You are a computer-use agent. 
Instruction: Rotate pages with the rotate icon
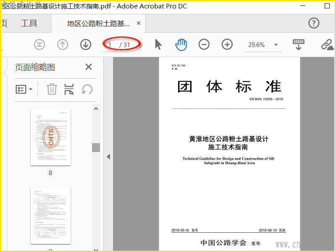pos(87,89)
